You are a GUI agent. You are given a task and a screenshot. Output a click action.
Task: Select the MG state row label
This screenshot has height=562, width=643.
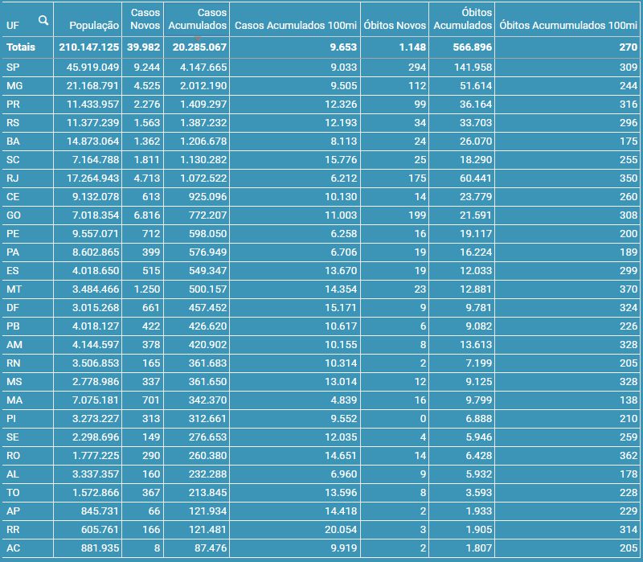pyautogui.click(x=14, y=85)
